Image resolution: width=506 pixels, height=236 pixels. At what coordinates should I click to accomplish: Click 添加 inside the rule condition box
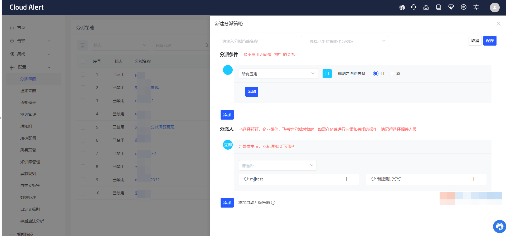252,92
